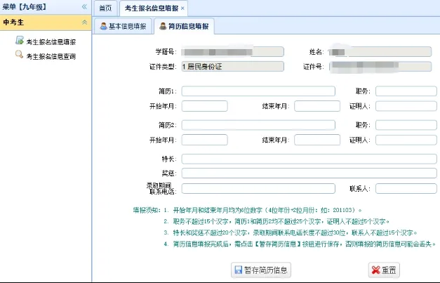This screenshot has height=283, width=440.
Task: Click the 考生报名信息填报 document icon
Action: click(x=20, y=41)
